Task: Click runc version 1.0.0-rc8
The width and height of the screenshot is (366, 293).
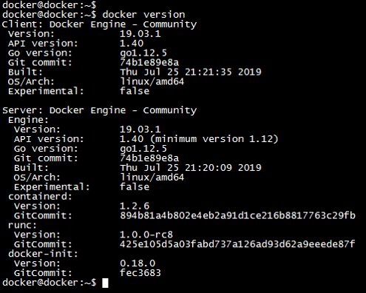Action: click(146, 235)
